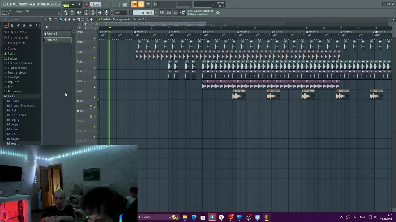Screen dimensions: 396x222
Task: Select the Slip tool in playlist toolbar
Action: [x=74, y=19]
